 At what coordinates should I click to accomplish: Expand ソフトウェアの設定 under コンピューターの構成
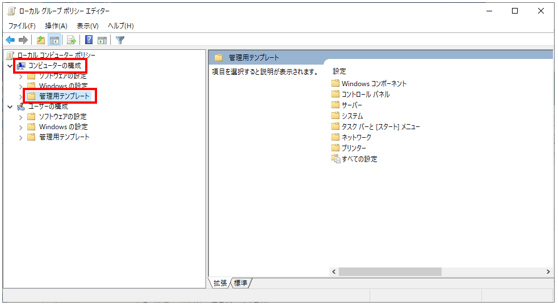coord(20,76)
